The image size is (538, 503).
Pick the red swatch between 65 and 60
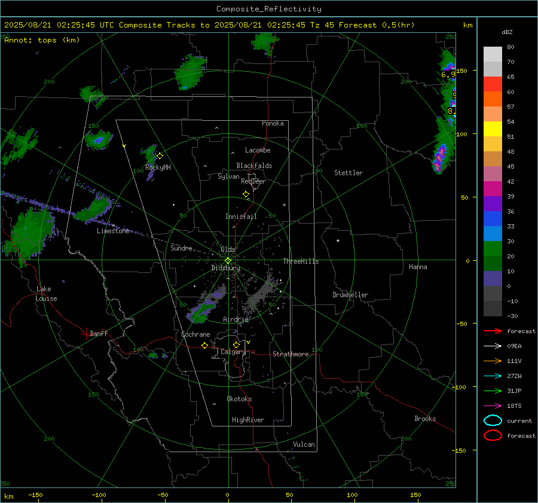[x=493, y=84]
